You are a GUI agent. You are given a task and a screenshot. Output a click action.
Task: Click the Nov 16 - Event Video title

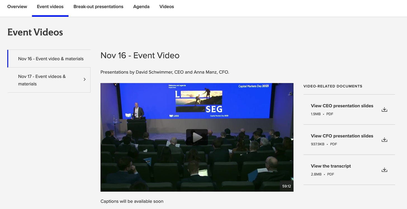tap(140, 55)
